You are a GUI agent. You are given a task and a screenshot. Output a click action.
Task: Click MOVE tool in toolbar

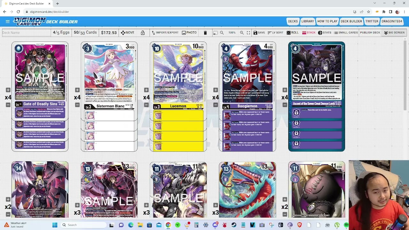[x=127, y=33]
